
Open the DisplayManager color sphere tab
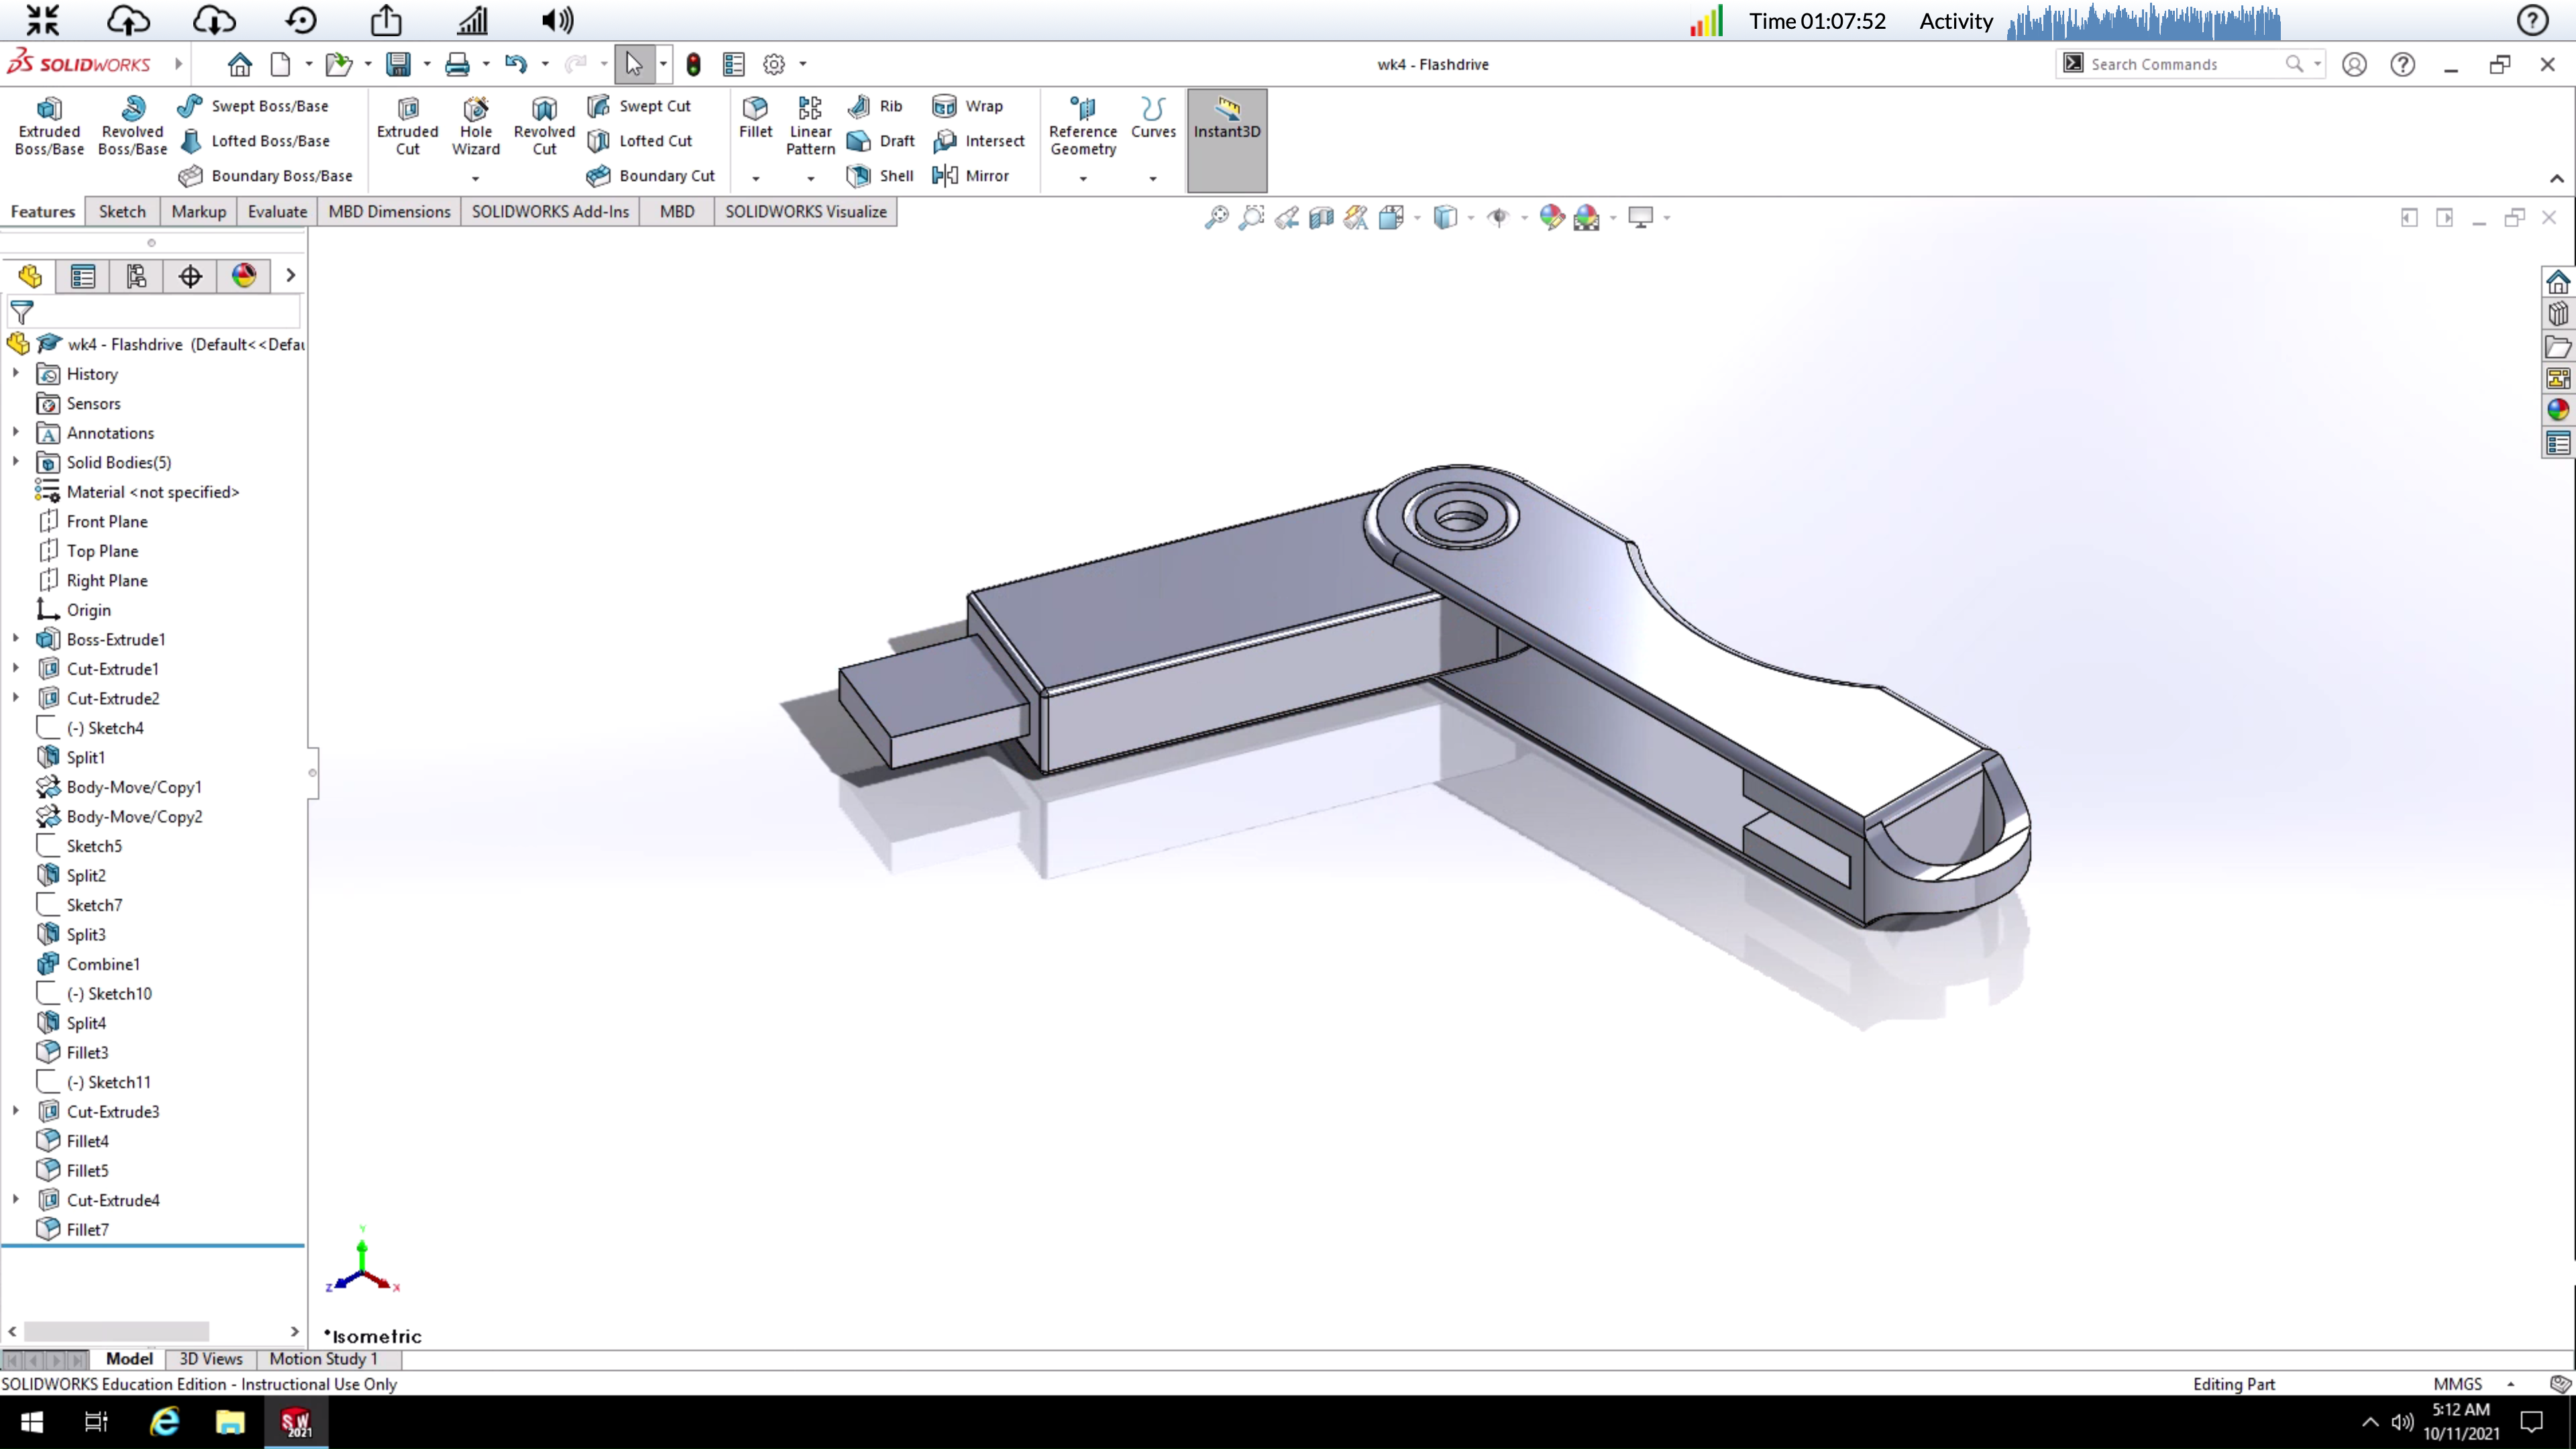[x=244, y=276]
